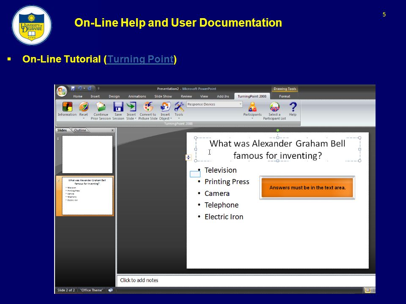Click the Telephone answer bullet
The height and width of the screenshot is (304, 406).
point(221,205)
